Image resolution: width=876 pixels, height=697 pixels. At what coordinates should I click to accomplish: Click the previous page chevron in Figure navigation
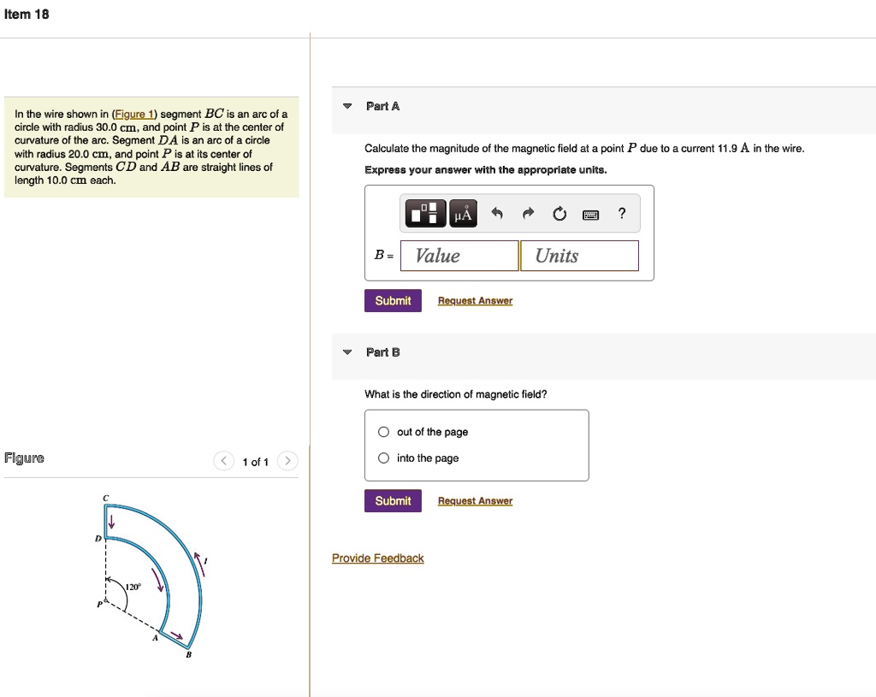(223, 460)
